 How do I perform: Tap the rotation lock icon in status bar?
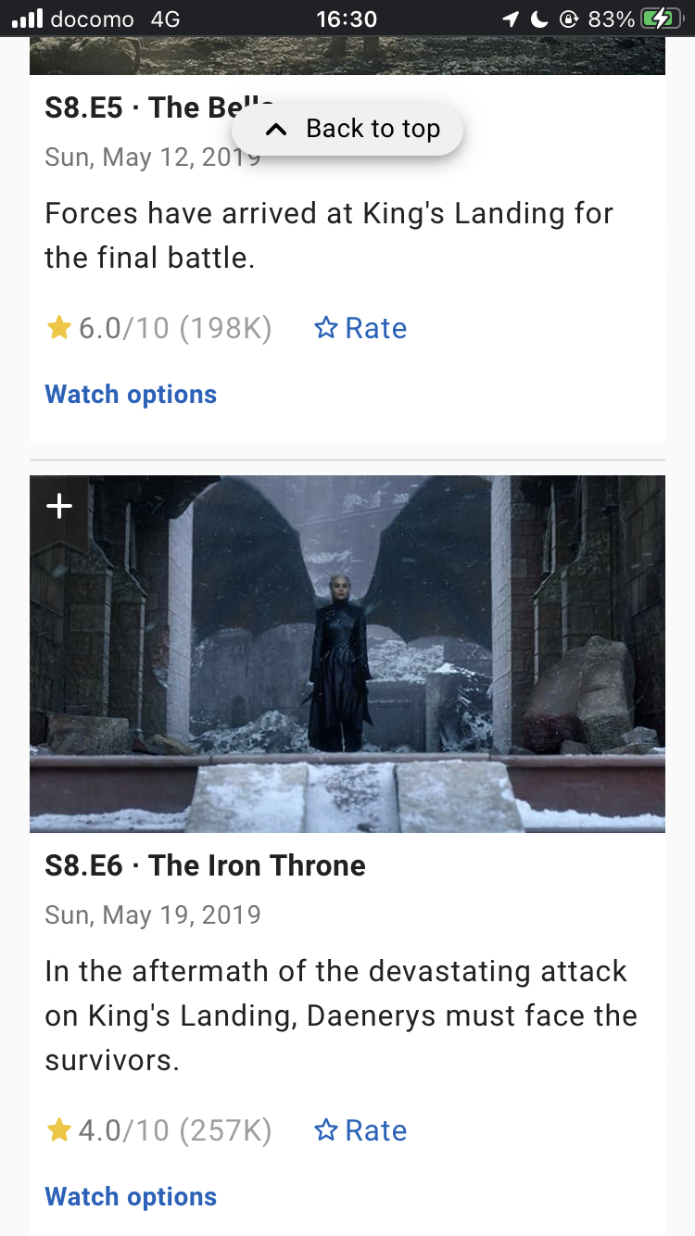point(570,19)
